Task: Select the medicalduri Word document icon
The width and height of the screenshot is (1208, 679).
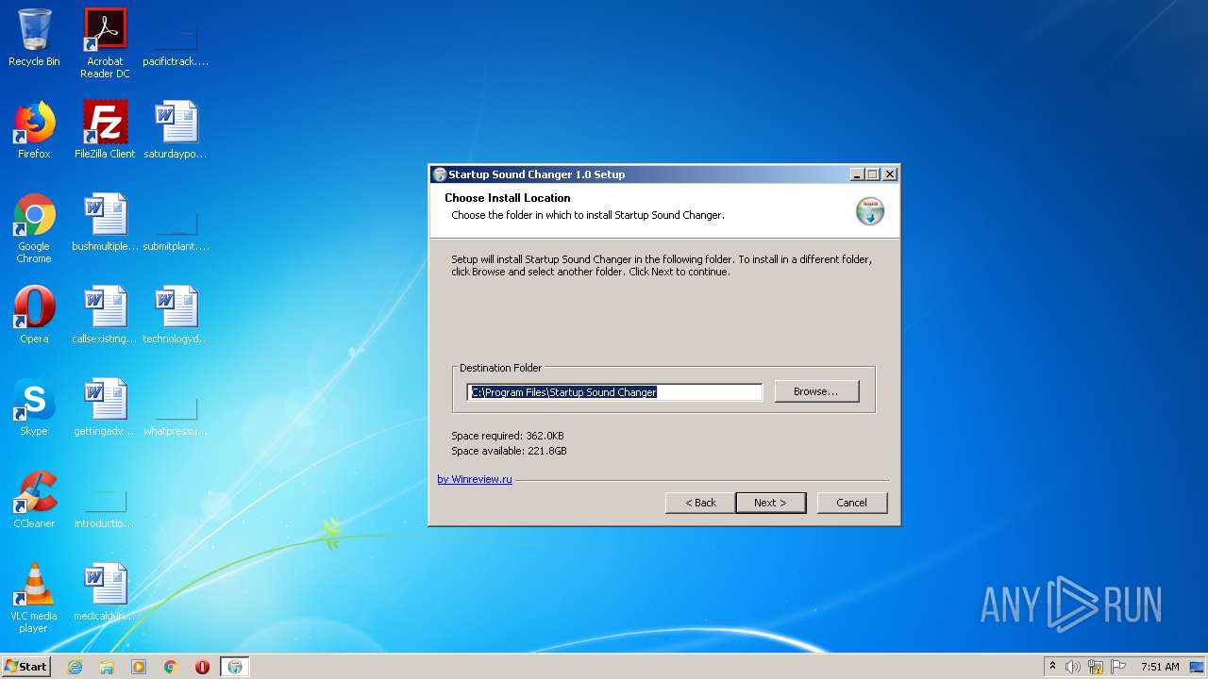Action: 105,592
